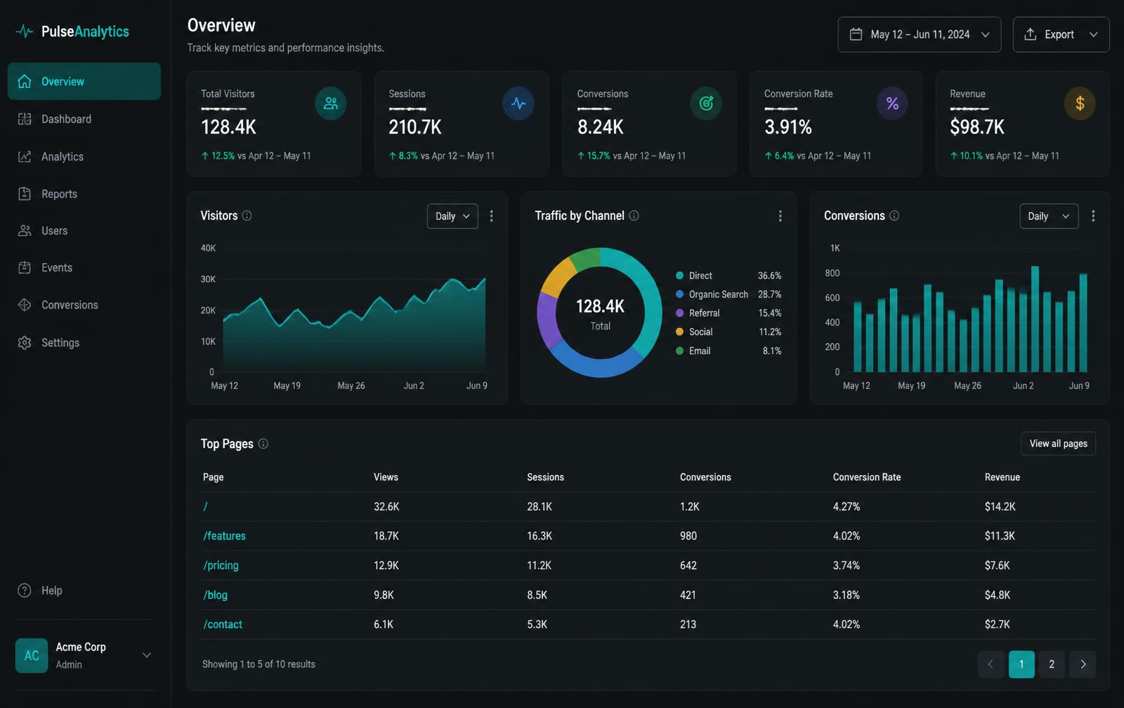The image size is (1124, 708).
Task: Click the Direct legend color dot
Action: coord(679,275)
